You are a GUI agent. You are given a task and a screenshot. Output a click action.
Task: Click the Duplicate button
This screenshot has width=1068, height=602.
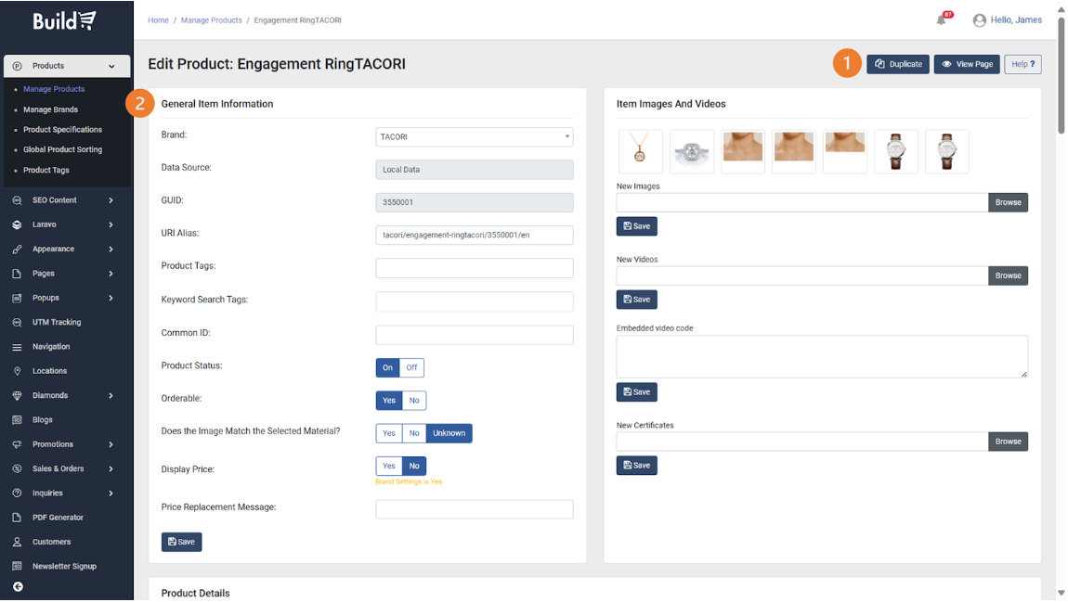click(898, 64)
